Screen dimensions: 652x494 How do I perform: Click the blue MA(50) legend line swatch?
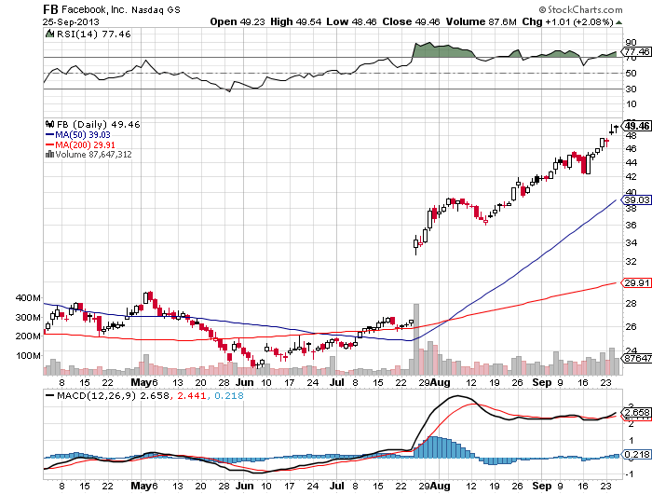(x=49, y=135)
